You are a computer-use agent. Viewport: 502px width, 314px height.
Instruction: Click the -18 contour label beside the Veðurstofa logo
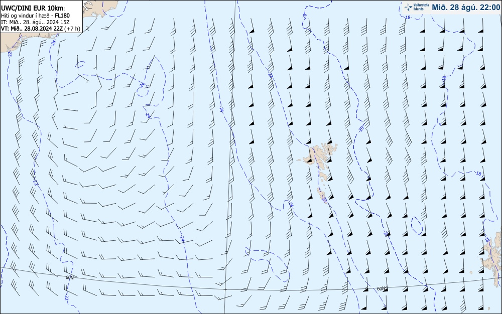408,18
